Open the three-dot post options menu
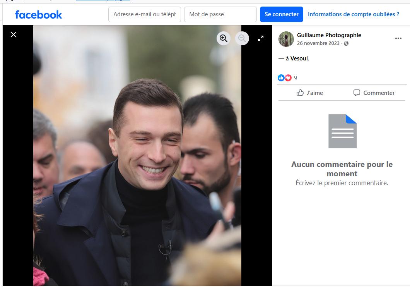 click(398, 39)
